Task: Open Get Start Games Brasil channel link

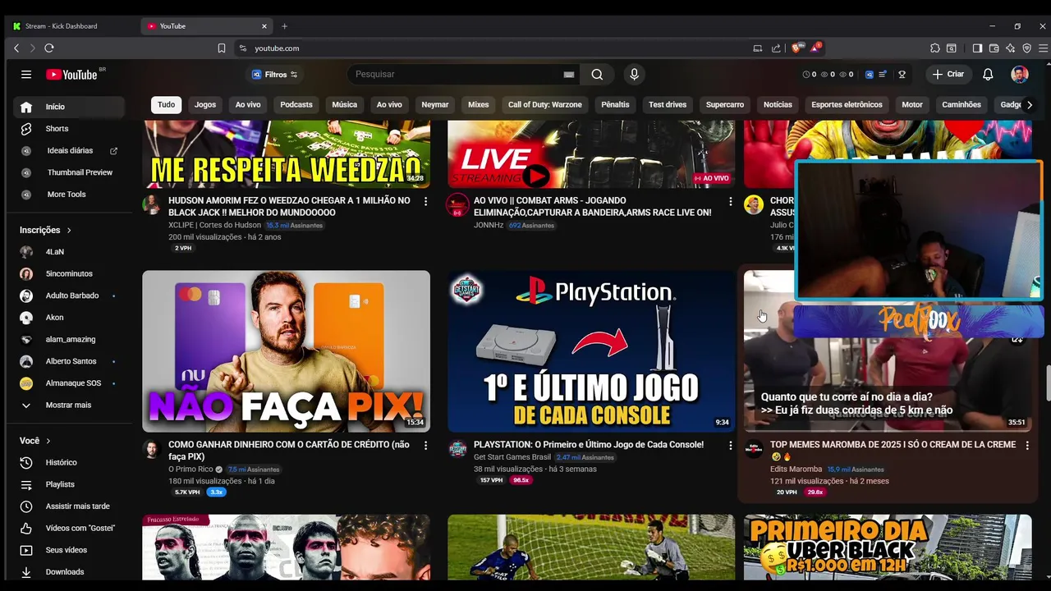Action: [512, 457]
